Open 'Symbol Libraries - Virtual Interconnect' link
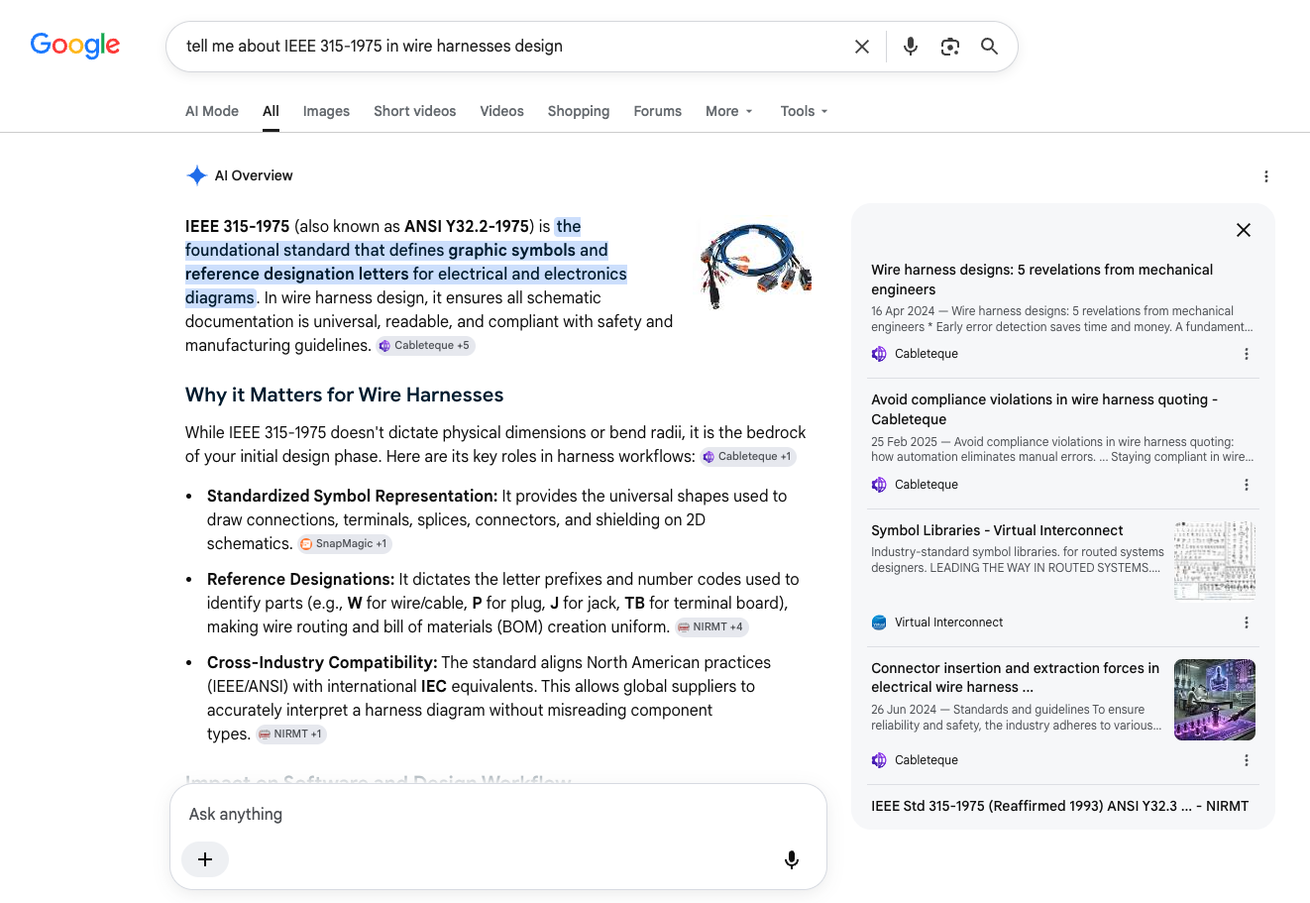1310x903 pixels. [x=997, y=530]
